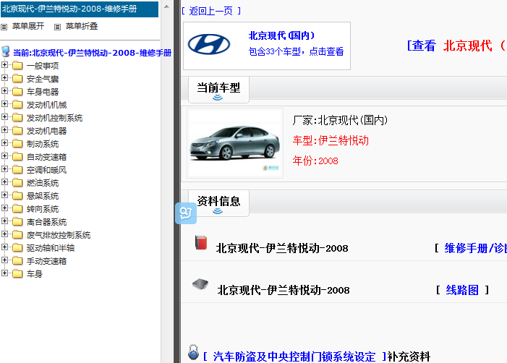Click the folder icon for 悬架系统
This screenshot has width=507, height=363.
tap(17, 195)
